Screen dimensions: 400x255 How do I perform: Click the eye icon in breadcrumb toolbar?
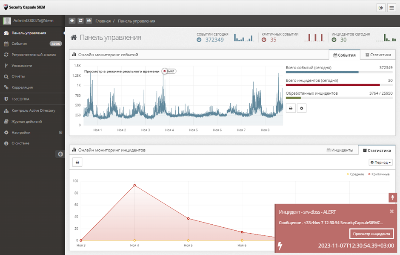72,20
